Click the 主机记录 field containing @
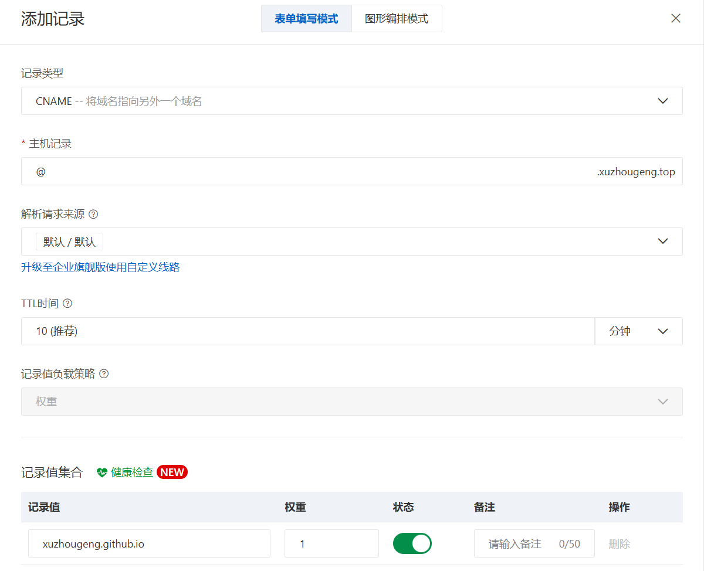The width and height of the screenshot is (704, 571). tap(235, 171)
